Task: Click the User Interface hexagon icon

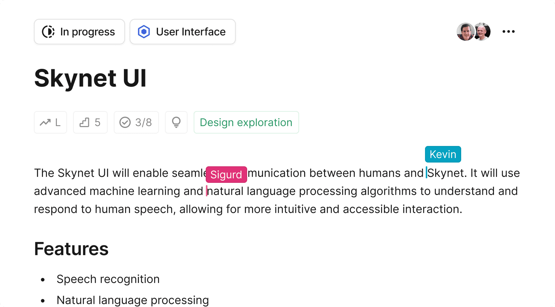Action: click(x=144, y=32)
